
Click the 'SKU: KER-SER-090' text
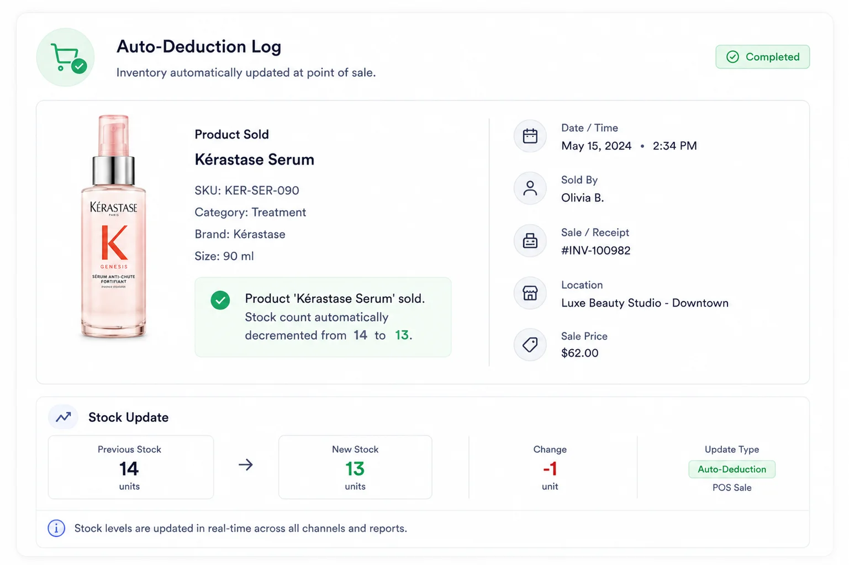pyautogui.click(x=247, y=191)
